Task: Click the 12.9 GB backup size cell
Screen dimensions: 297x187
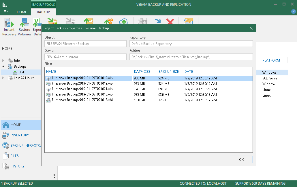Action: tap(164, 100)
